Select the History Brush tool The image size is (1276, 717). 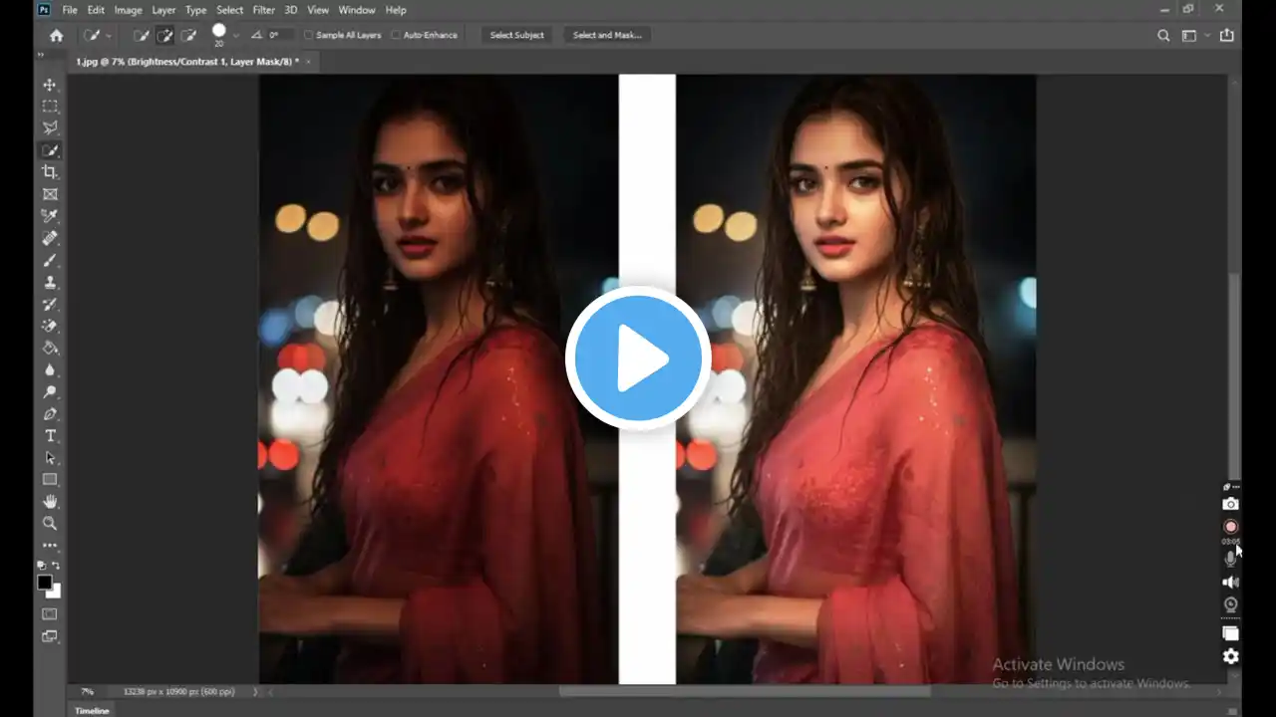click(50, 304)
